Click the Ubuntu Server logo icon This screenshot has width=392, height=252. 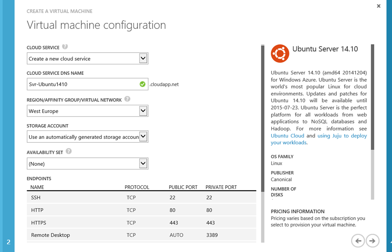[280, 53]
